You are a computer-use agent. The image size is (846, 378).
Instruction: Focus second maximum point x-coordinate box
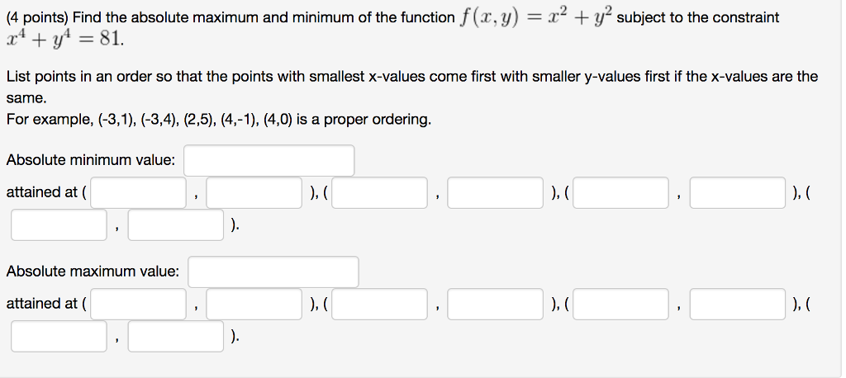[379, 304]
